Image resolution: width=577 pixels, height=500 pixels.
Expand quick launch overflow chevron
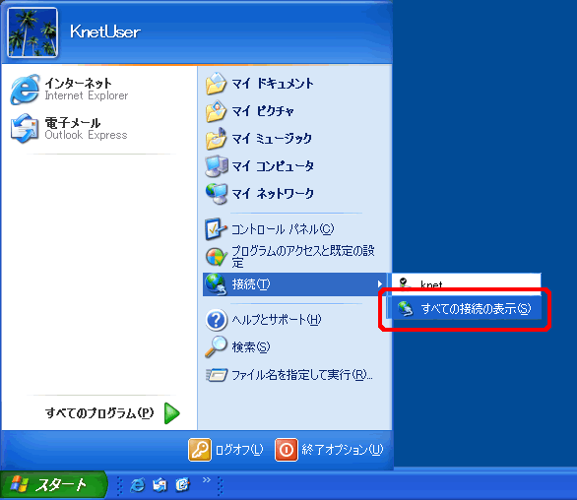(x=207, y=479)
